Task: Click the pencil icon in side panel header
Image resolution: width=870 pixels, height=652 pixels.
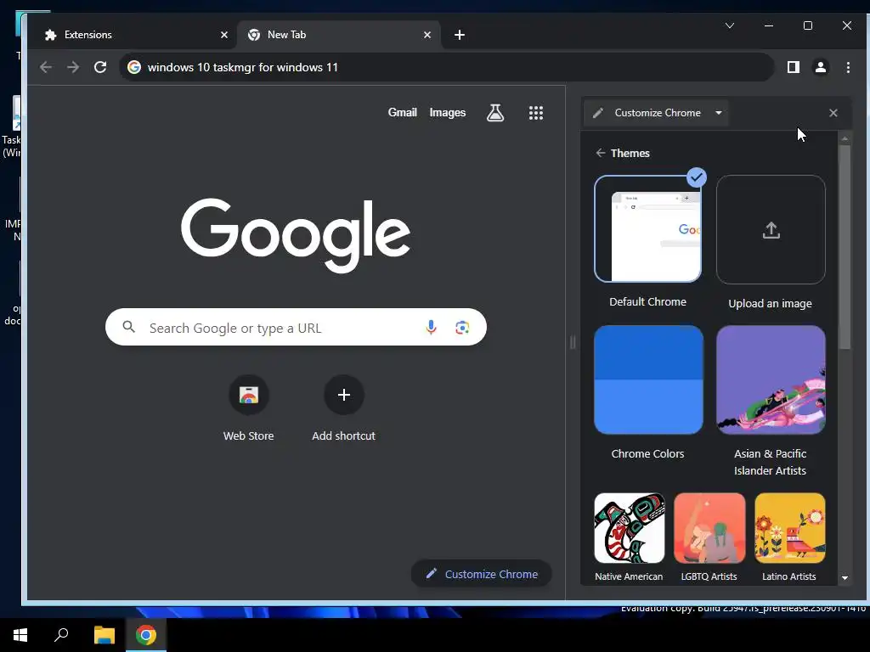Action: tap(598, 113)
